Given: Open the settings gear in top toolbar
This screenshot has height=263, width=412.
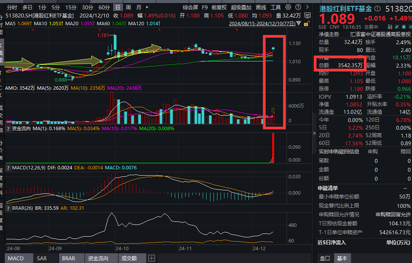Looking at the screenshot, I should 288,7.
